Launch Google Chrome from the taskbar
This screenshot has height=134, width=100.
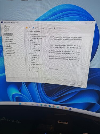(54, 106)
